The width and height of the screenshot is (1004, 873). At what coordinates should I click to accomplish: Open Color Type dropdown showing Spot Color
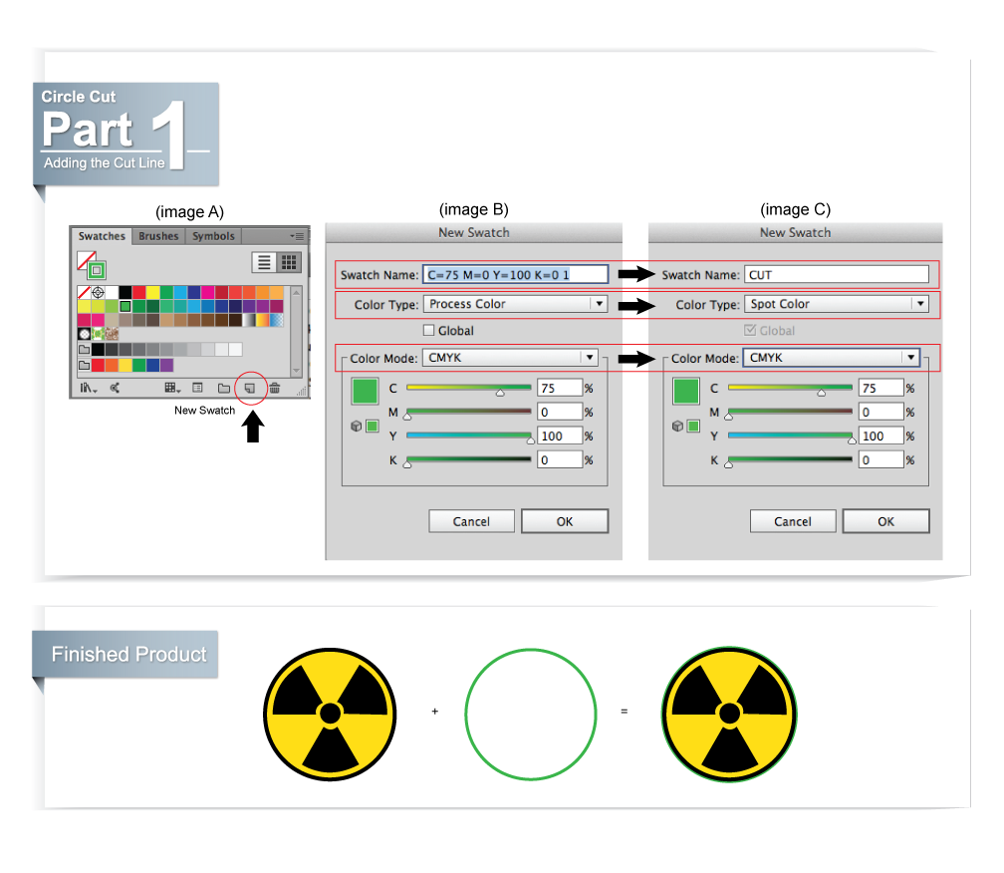click(836, 304)
